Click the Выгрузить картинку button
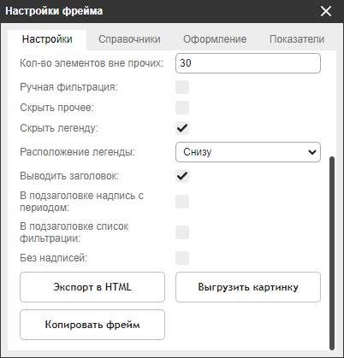 pyautogui.click(x=248, y=287)
